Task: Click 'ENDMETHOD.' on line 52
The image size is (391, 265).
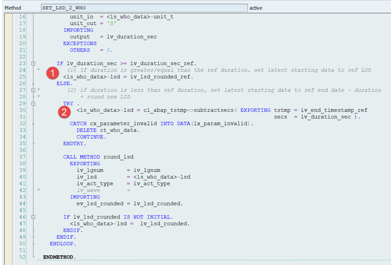Action: [59, 257]
